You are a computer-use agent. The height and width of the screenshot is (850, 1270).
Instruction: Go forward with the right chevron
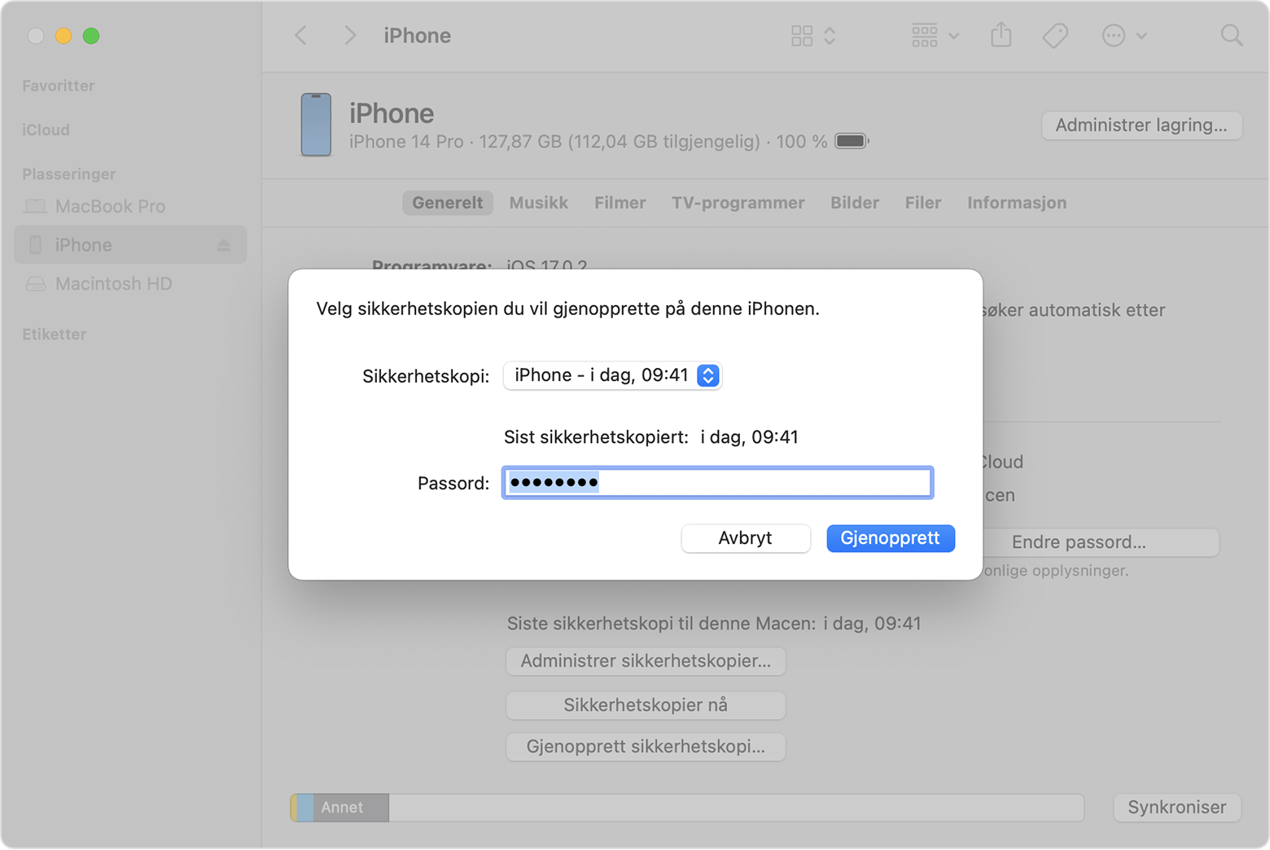pyautogui.click(x=350, y=36)
